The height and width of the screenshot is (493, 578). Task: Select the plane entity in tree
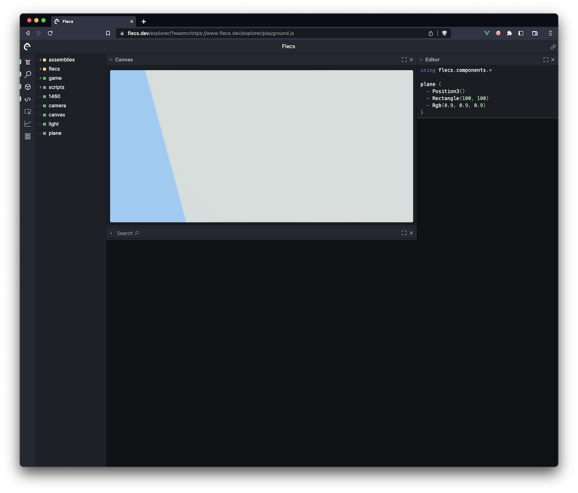pos(55,133)
